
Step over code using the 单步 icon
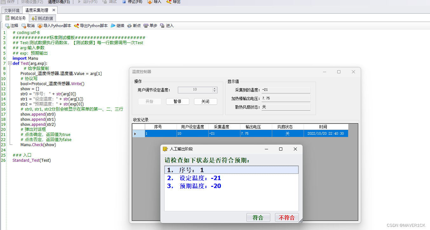point(150,26)
